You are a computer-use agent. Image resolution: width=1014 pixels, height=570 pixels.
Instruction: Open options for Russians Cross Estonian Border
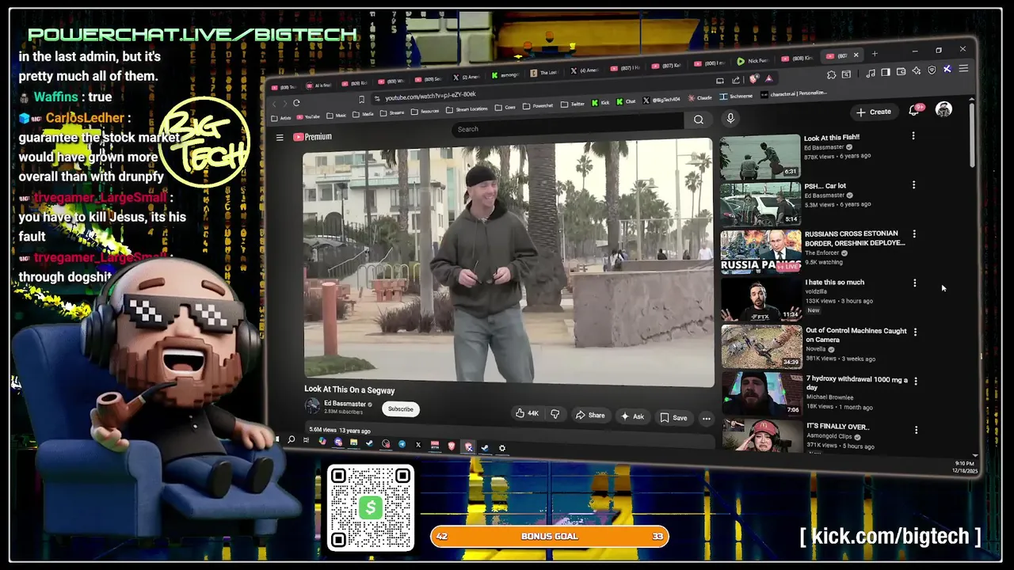pos(914,234)
